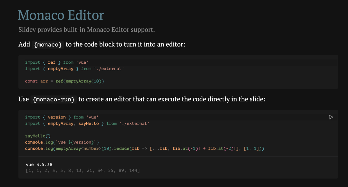Run the code with the play icon
The image size is (348, 187).
(x=331, y=117)
